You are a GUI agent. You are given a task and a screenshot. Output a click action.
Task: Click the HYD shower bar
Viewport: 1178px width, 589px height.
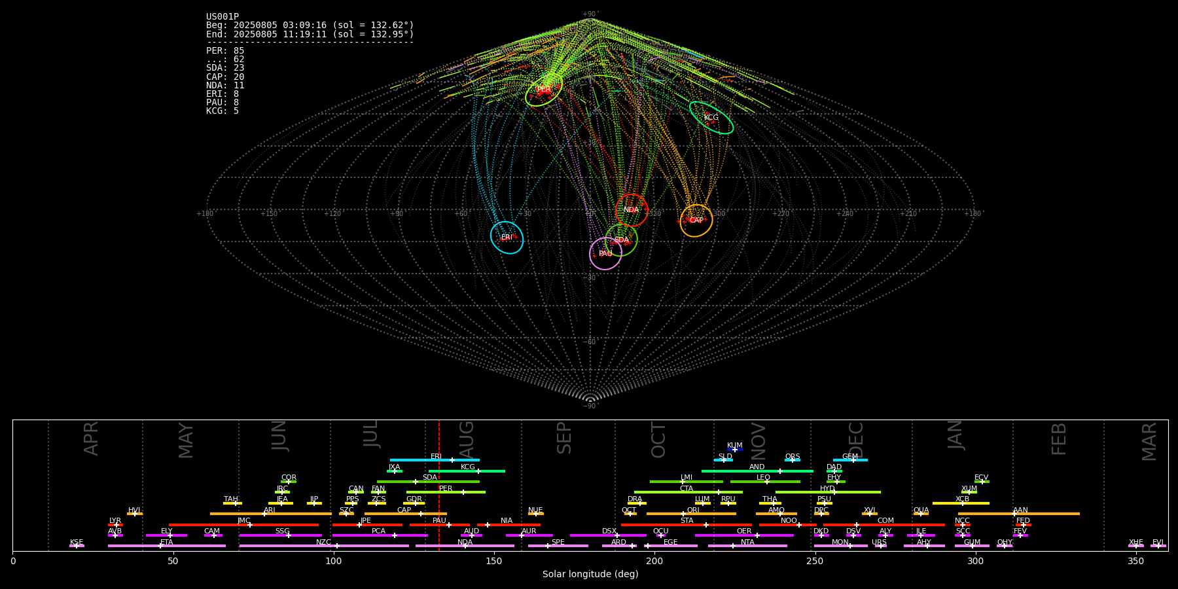828,492
